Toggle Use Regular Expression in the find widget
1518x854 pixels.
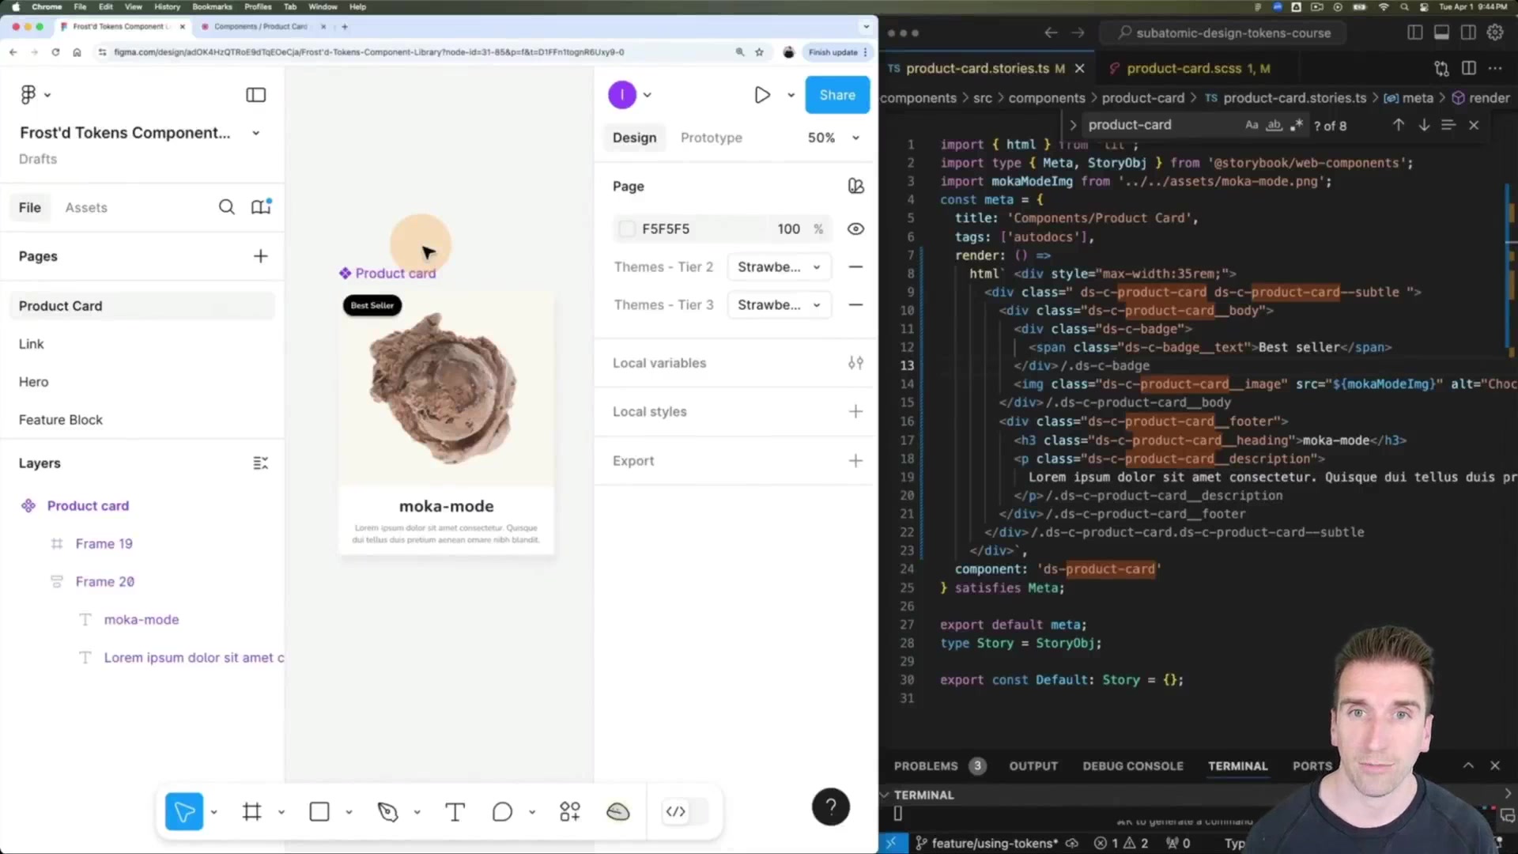tap(1296, 125)
